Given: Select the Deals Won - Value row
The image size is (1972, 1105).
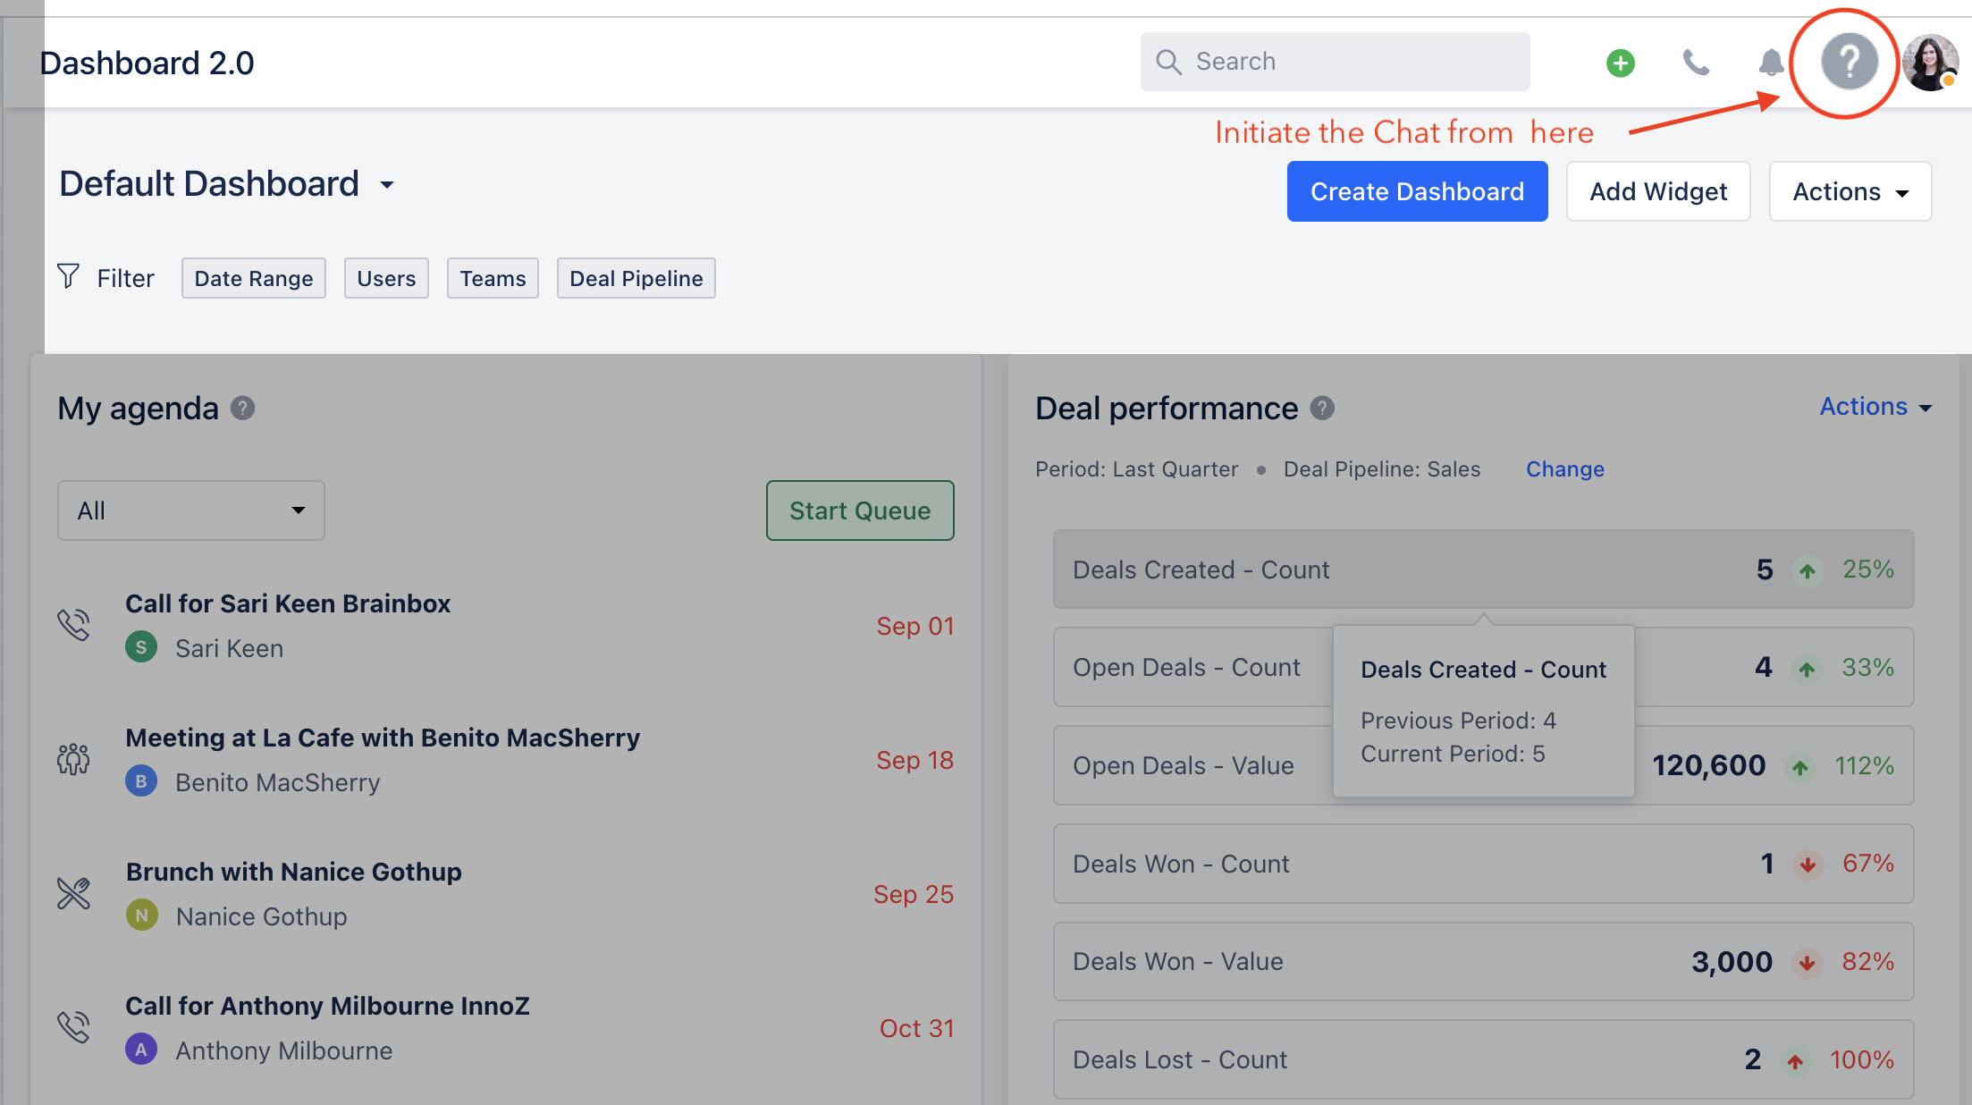Looking at the screenshot, I should point(1483,962).
